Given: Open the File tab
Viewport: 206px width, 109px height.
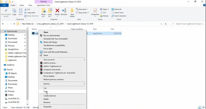Looking at the screenshot, I should (4, 5).
